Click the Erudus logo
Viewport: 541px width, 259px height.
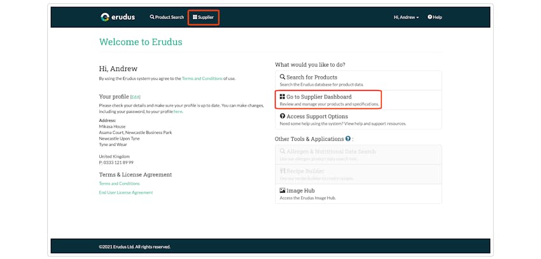(118, 17)
